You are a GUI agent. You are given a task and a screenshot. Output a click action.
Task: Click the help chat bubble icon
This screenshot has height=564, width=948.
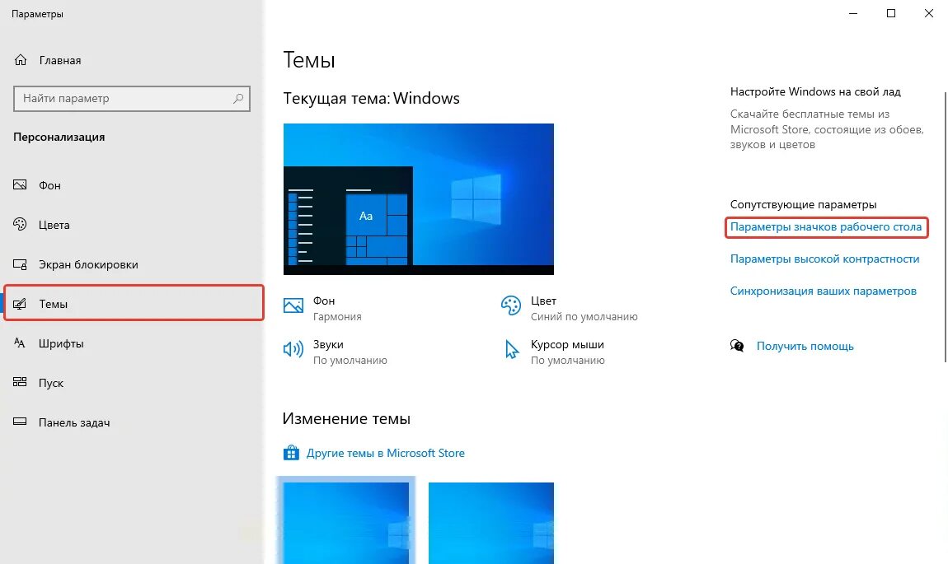(x=737, y=346)
